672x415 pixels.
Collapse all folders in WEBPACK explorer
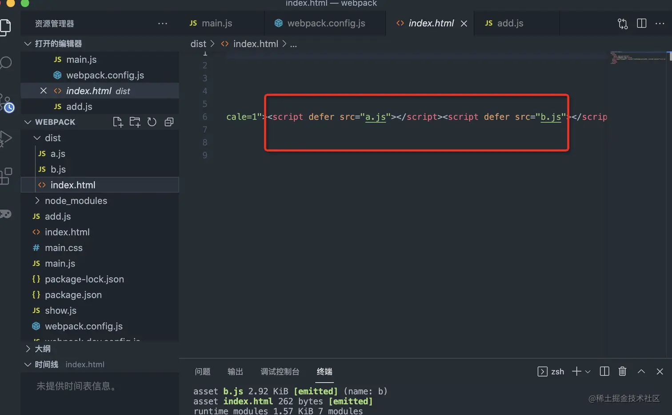pyautogui.click(x=169, y=122)
